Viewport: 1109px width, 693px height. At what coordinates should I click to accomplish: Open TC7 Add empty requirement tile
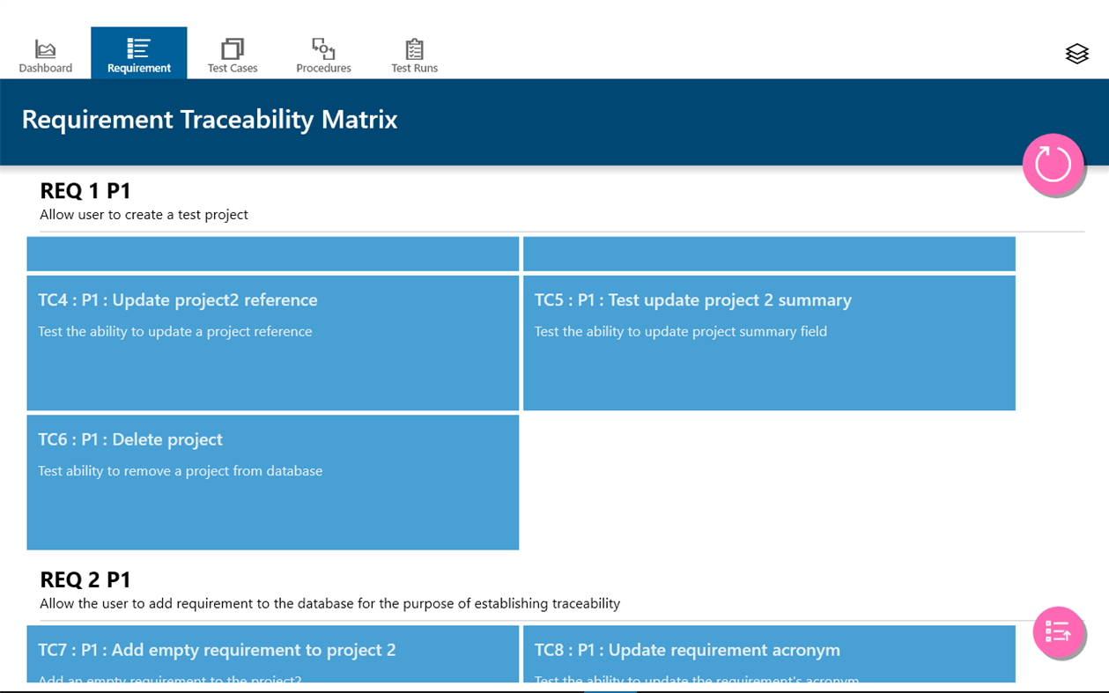click(x=272, y=653)
